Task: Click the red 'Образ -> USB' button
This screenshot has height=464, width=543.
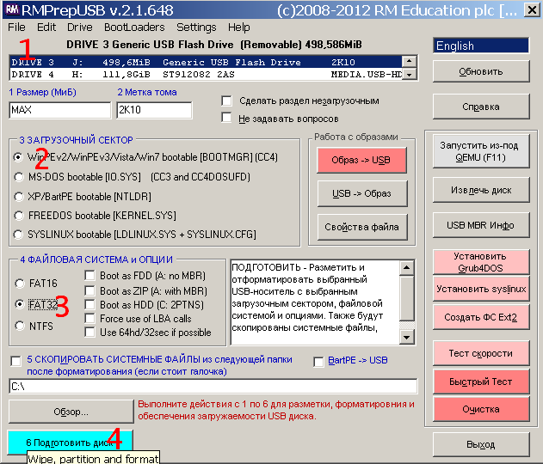Action: click(361, 160)
